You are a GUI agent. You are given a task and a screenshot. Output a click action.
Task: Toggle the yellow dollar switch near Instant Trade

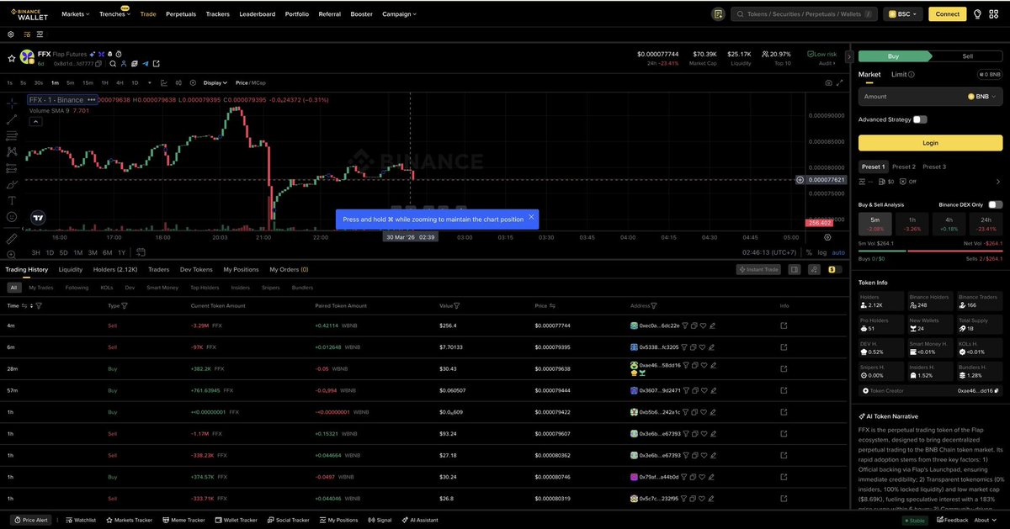[x=835, y=270]
